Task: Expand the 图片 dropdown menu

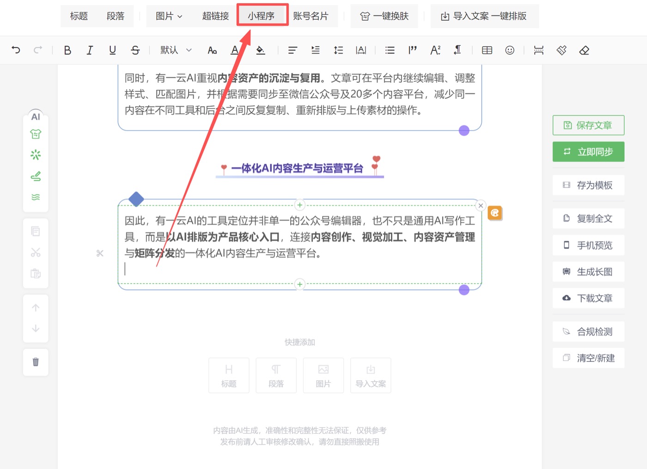Action: click(x=169, y=16)
